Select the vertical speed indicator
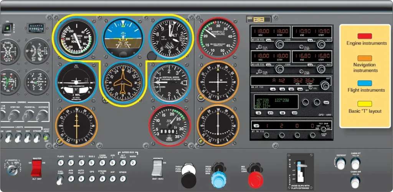The width and height of the screenshot is (393, 192). pyautogui.click(x=170, y=83)
